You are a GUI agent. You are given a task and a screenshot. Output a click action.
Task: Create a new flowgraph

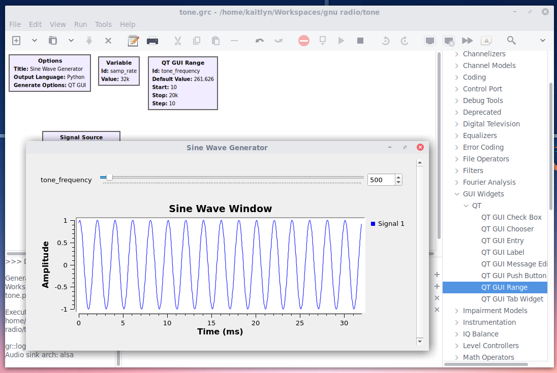click(16, 40)
